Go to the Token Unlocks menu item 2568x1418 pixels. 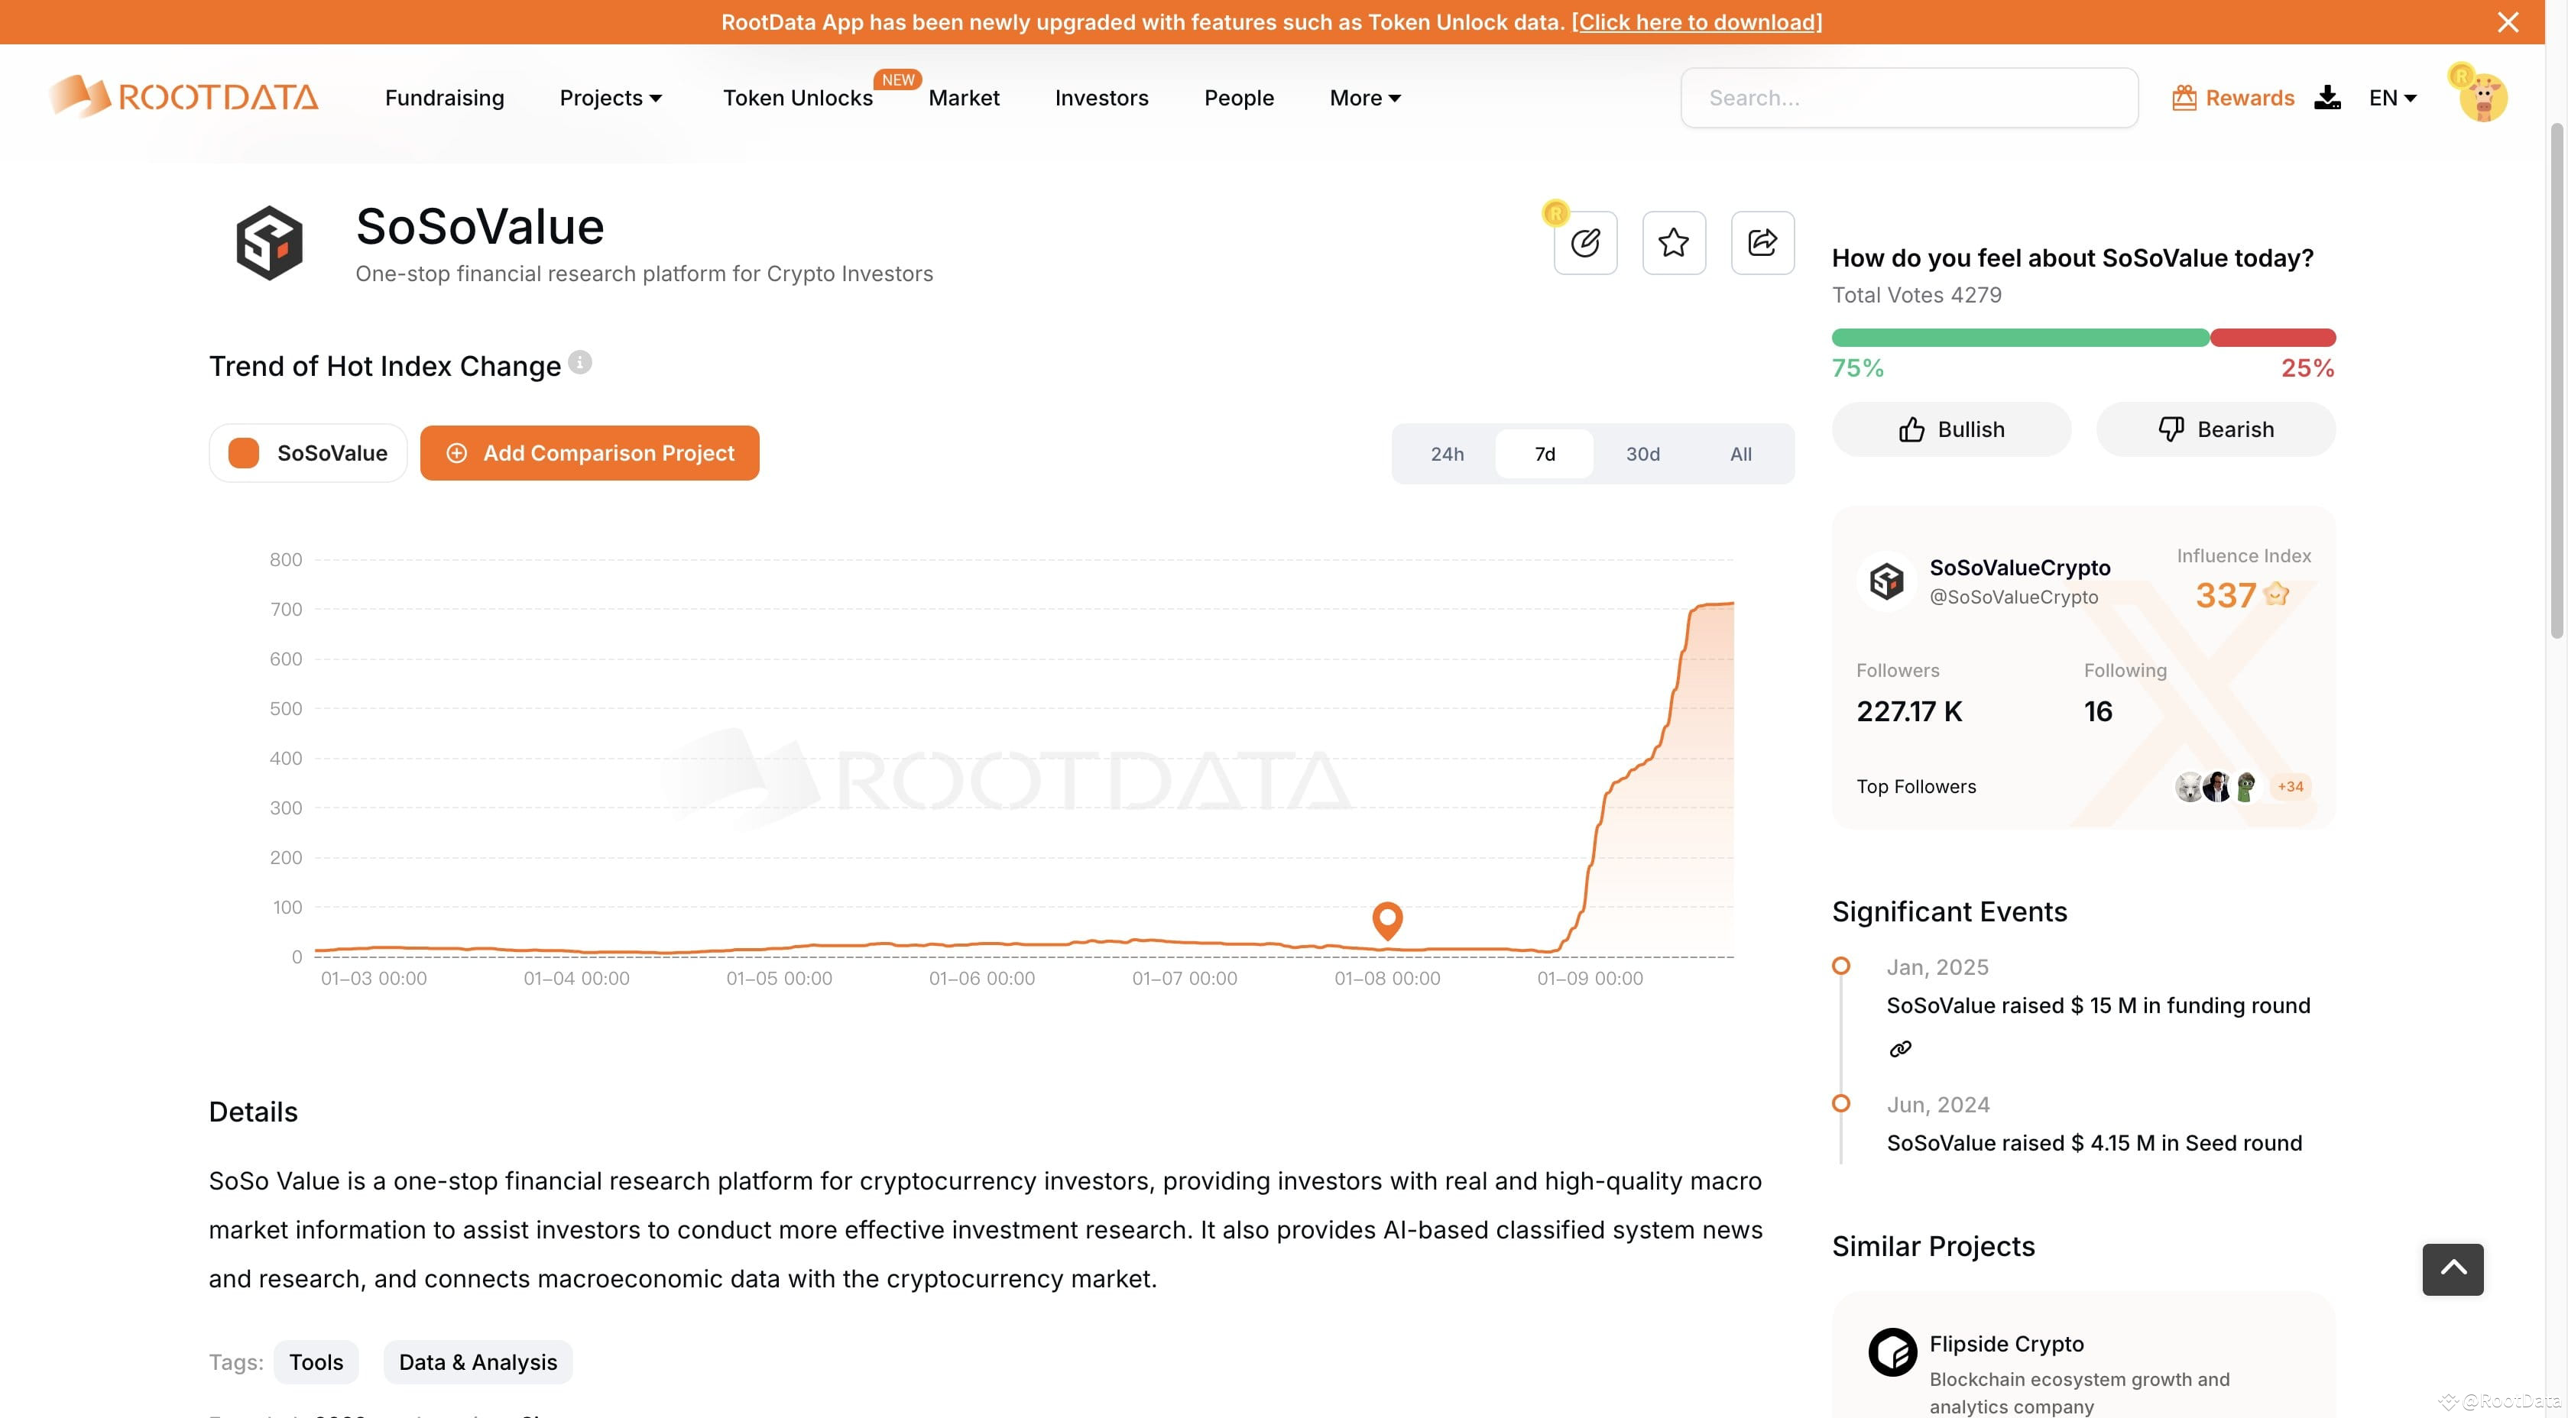click(797, 97)
